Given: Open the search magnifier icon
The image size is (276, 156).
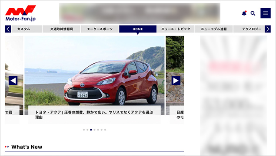Looking at the screenshot, I should click(253, 13).
